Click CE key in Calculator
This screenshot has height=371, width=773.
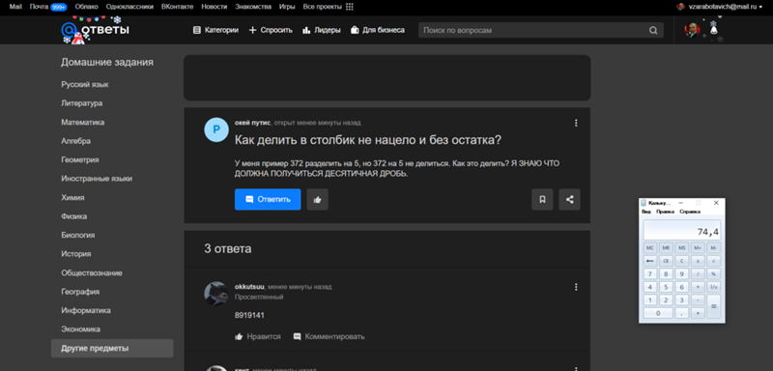click(x=666, y=261)
